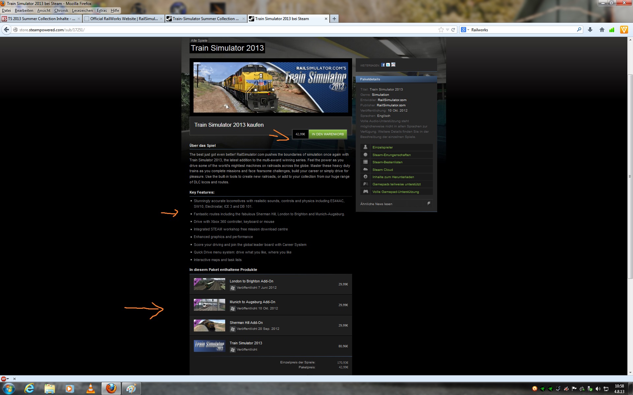Share the page on Reddit
The width and height of the screenshot is (633, 395).
(393, 65)
